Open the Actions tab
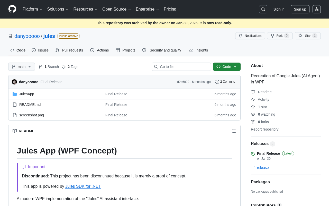The height and width of the screenshot is (206, 329). 99,50
